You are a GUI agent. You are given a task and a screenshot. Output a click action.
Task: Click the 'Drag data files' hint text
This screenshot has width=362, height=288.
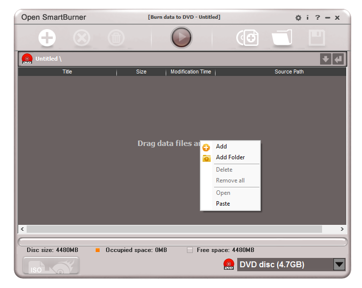(x=169, y=144)
